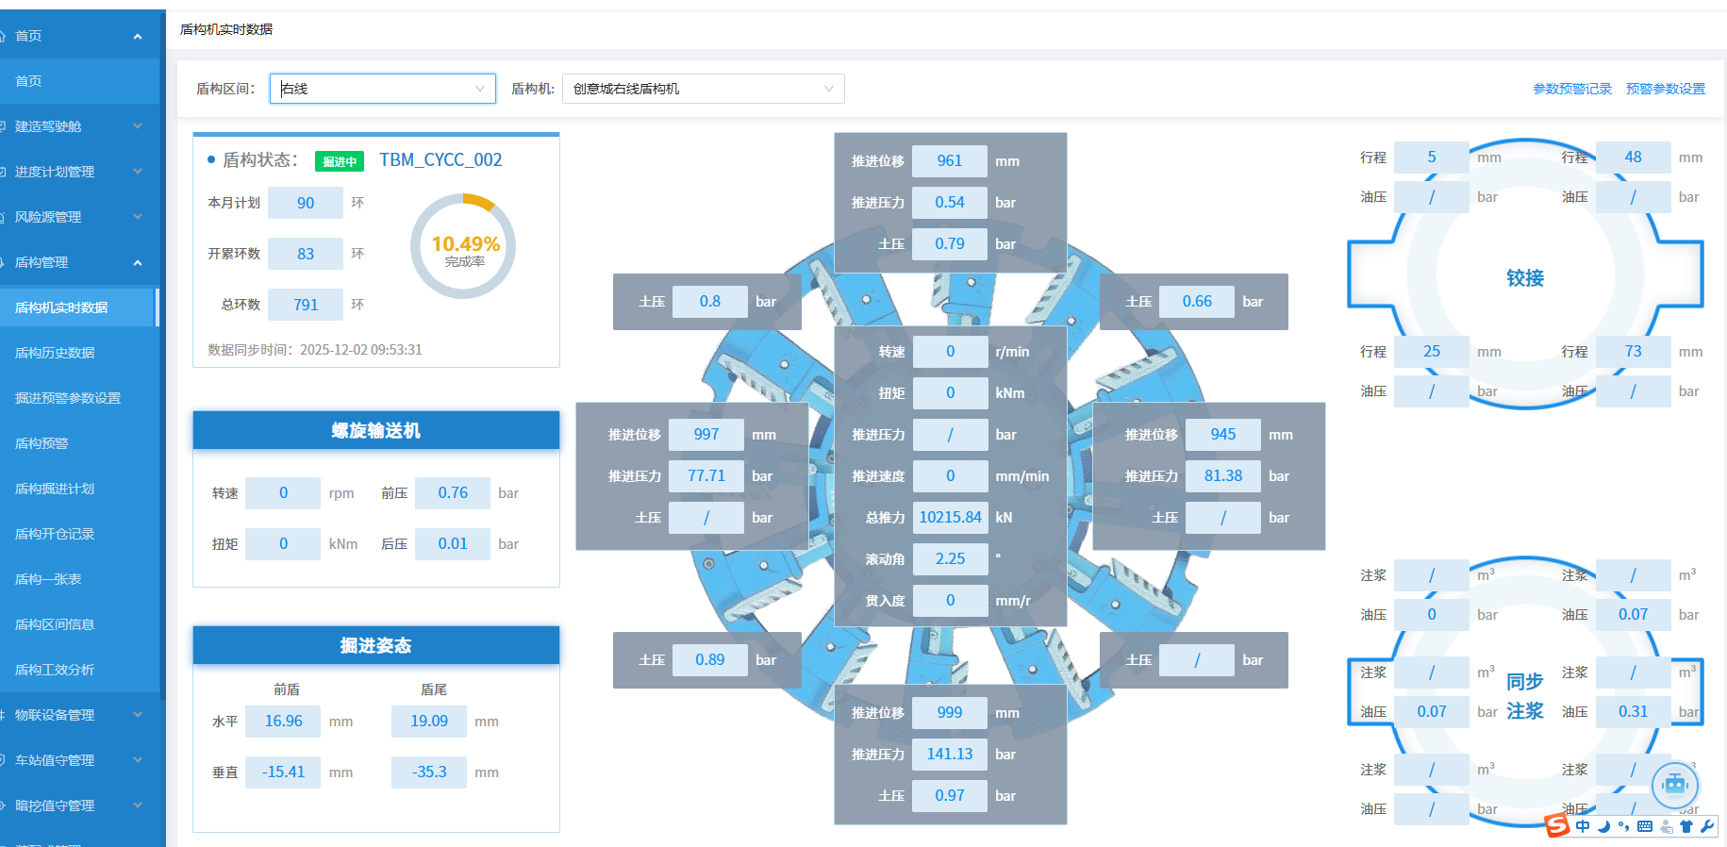This screenshot has width=1727, height=847.
Task: Open the 盾构机 selector dropdown
Action: (703, 89)
